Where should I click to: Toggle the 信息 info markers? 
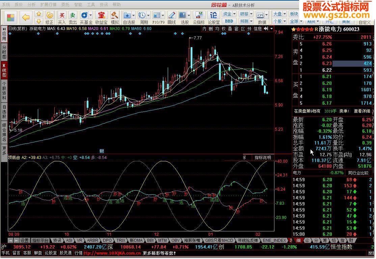[258, 29]
